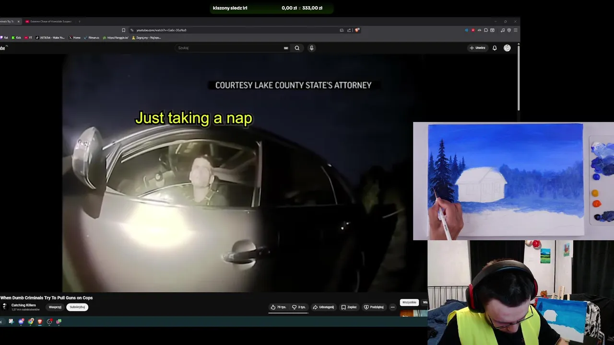Image resolution: width=614 pixels, height=345 pixels.
Task: Click the Catching Killers channel avatar
Action: pos(4,307)
